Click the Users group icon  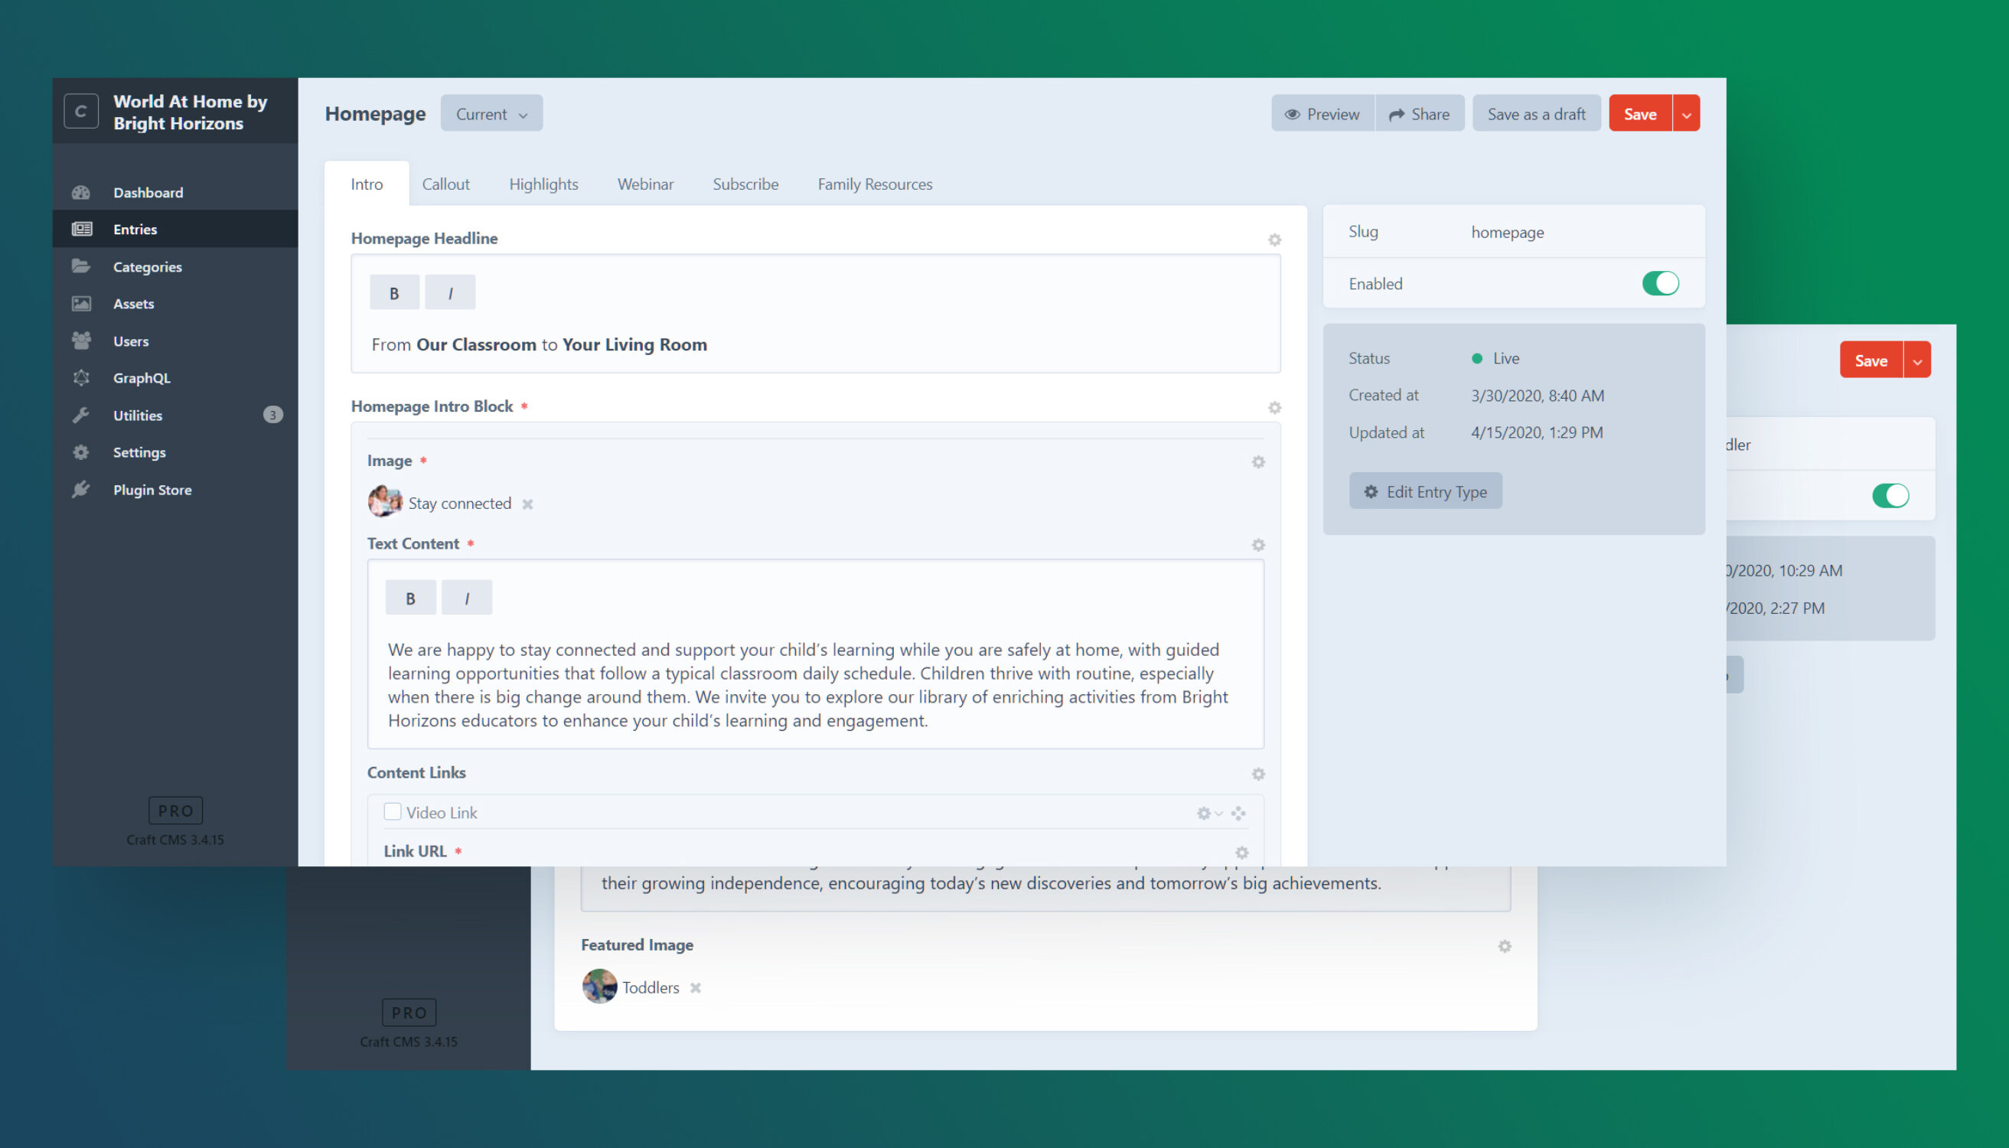[81, 341]
